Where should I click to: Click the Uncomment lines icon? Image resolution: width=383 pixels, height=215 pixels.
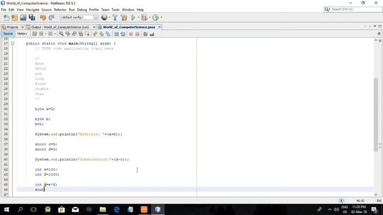152,34
